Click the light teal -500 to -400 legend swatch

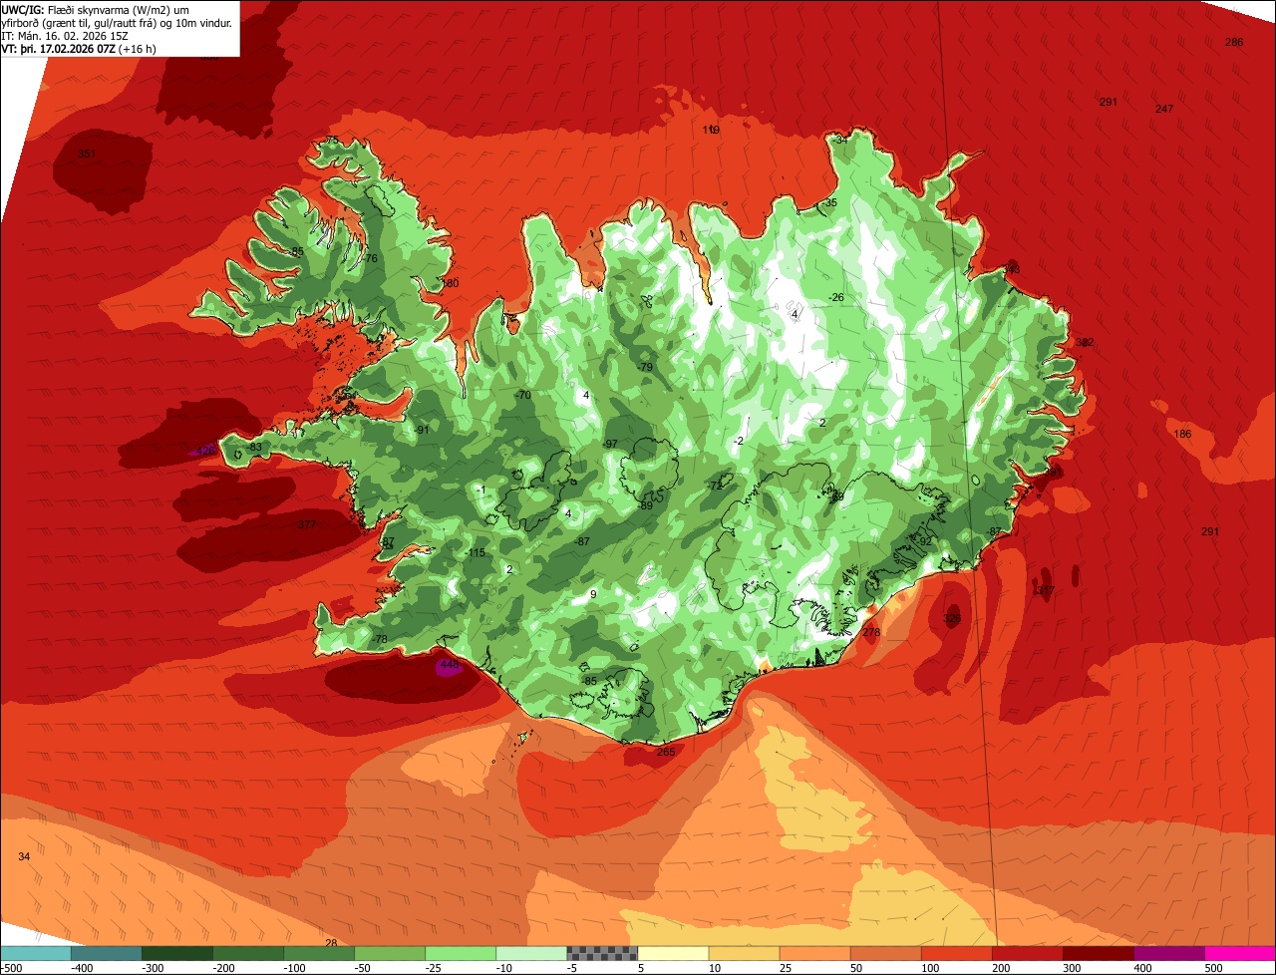point(36,954)
